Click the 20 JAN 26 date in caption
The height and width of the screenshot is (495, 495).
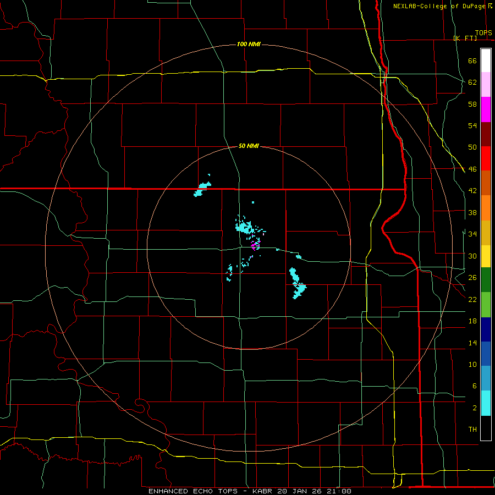click(300, 491)
